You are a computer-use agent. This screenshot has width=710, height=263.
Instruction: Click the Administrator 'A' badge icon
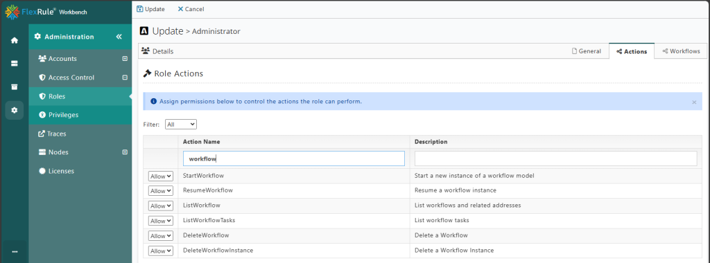point(144,31)
